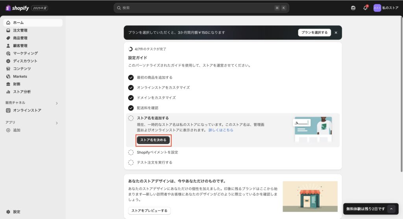This screenshot has height=219, width=403.
Task: Click the Shopify logo in header
Action: (17, 8)
